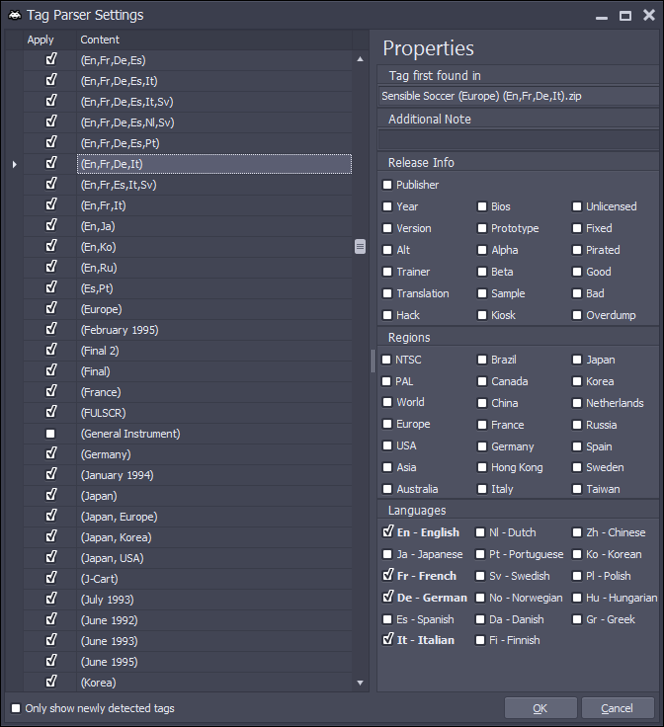This screenshot has height=727, width=664.
Task: Tick the Europe region checkbox
Action: click(x=387, y=424)
